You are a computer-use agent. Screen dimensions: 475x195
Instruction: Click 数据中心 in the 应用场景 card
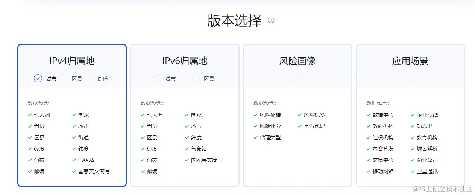(x=383, y=115)
